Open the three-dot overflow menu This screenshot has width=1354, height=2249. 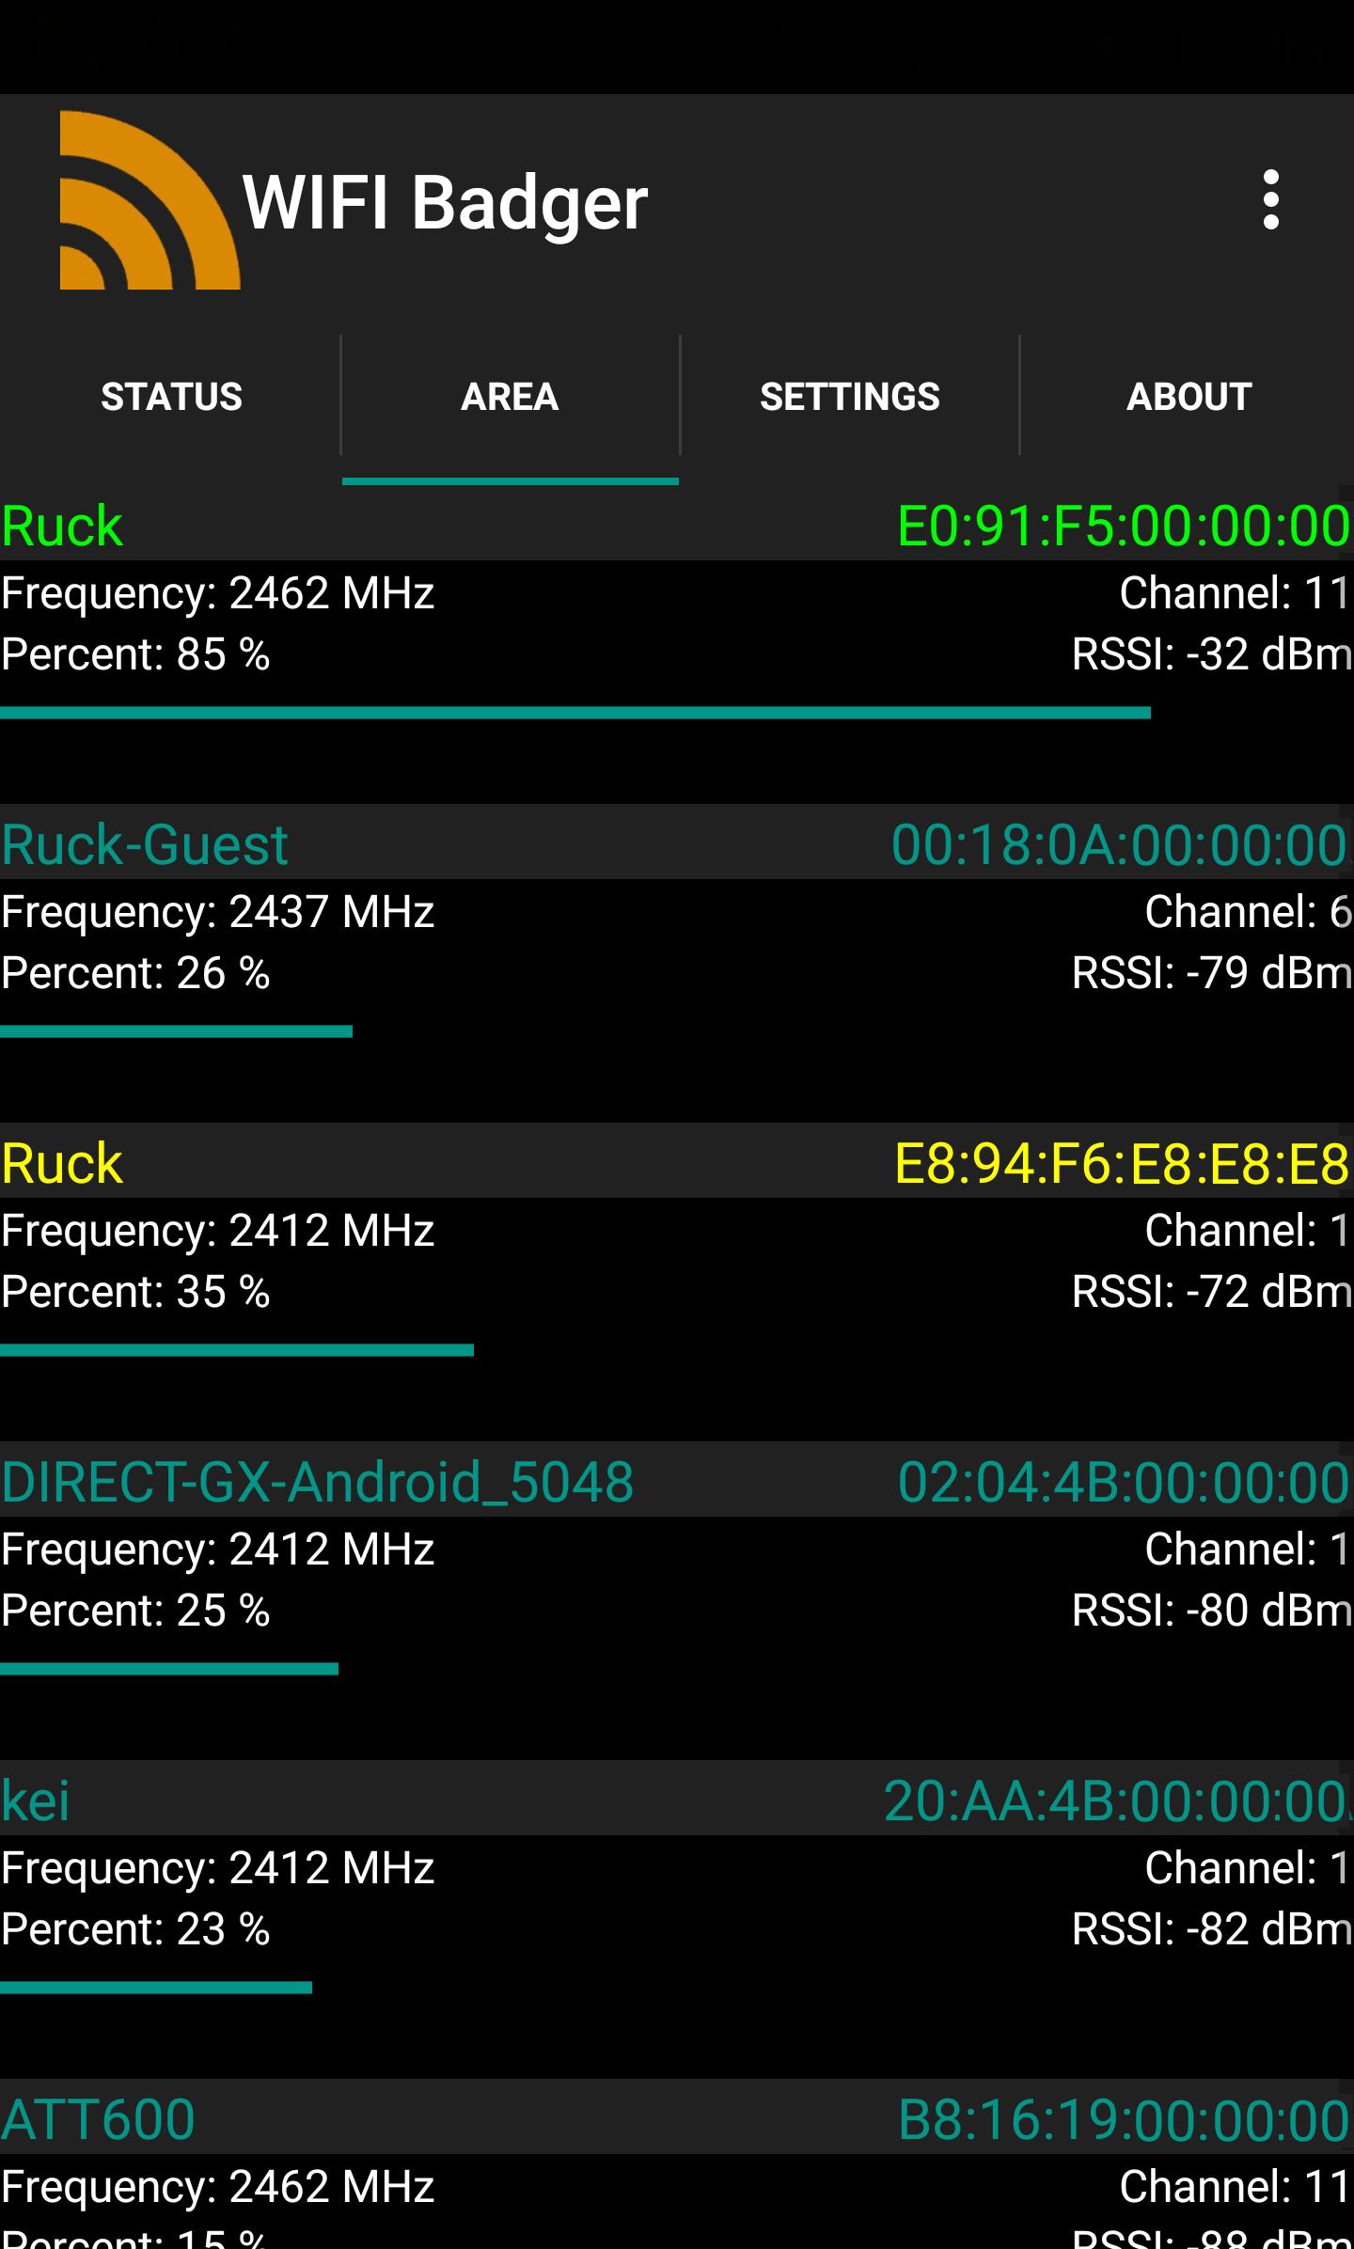(x=1270, y=199)
